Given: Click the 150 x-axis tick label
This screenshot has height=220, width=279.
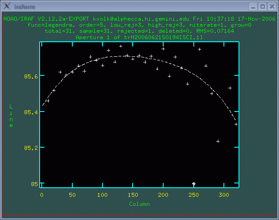Looking at the screenshot, I should point(133,195).
